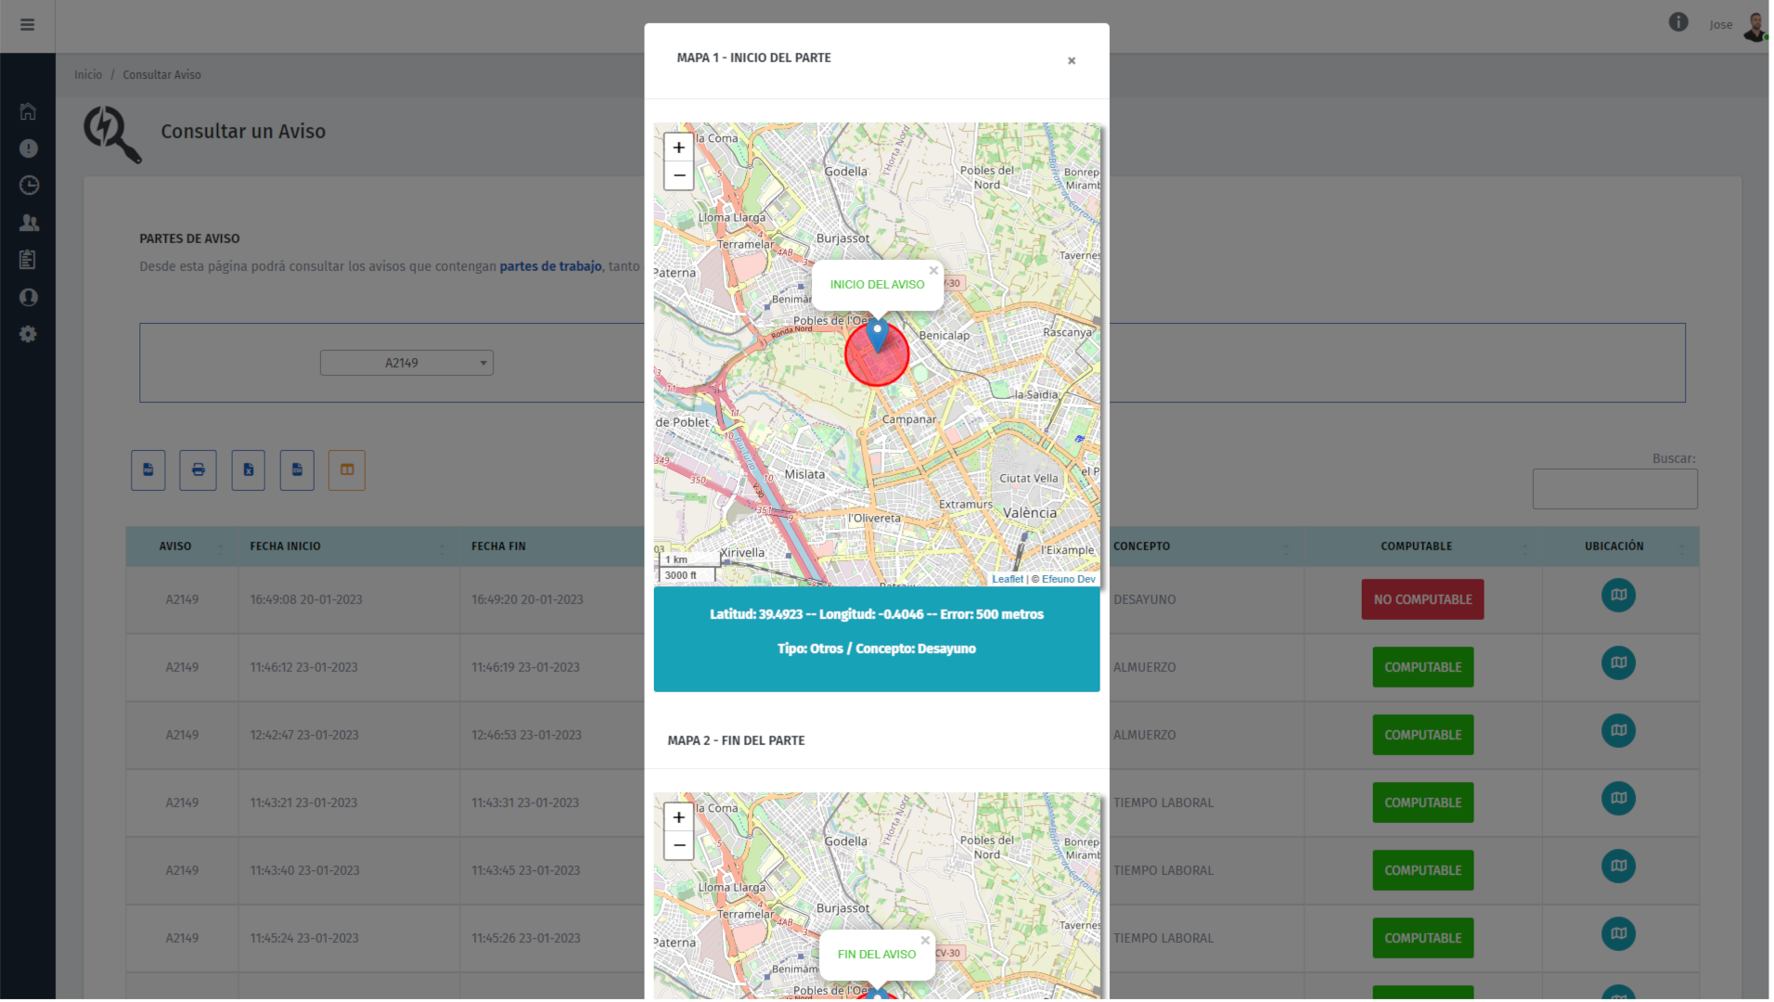This screenshot has height=1002, width=1774.
Task: Export the table to Excel
Action: (248, 470)
